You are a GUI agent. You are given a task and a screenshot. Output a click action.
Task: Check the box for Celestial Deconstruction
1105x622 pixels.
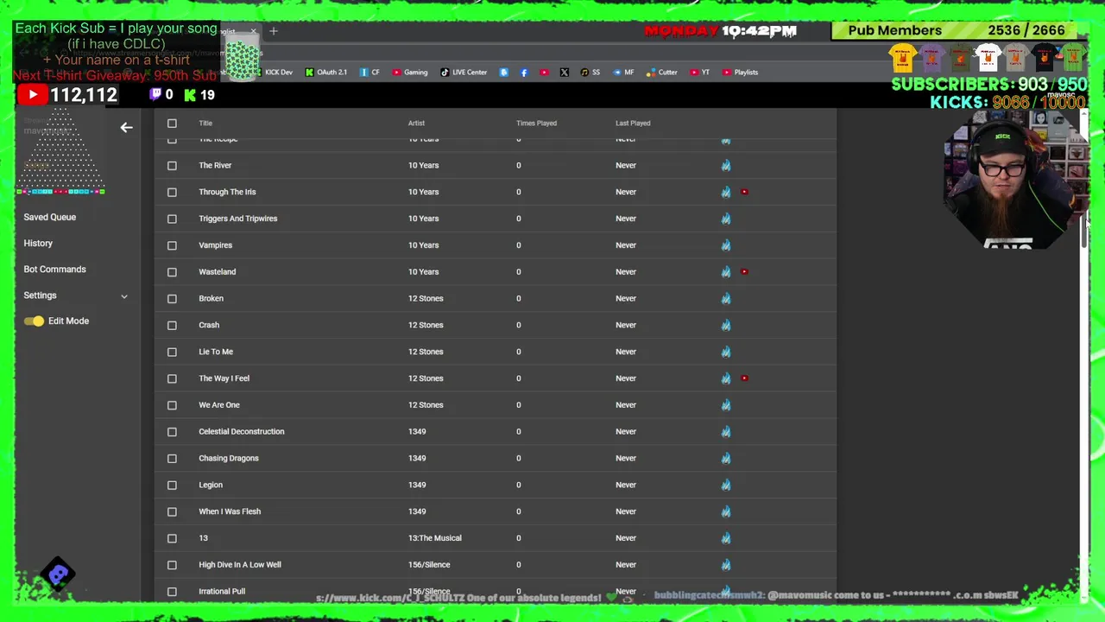pyautogui.click(x=172, y=431)
